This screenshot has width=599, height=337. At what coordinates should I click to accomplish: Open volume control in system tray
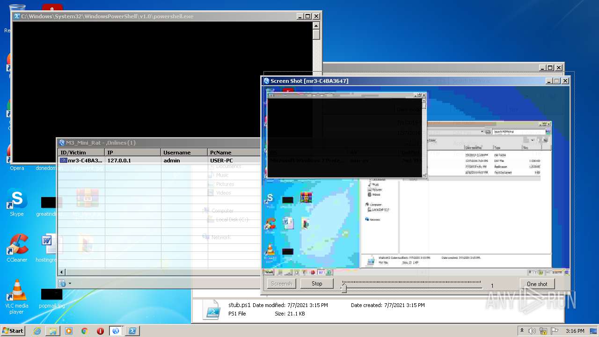coord(532,331)
